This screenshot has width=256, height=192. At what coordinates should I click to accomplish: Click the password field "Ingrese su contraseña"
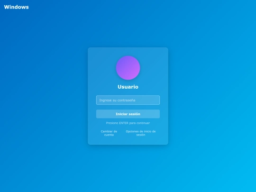click(x=128, y=100)
